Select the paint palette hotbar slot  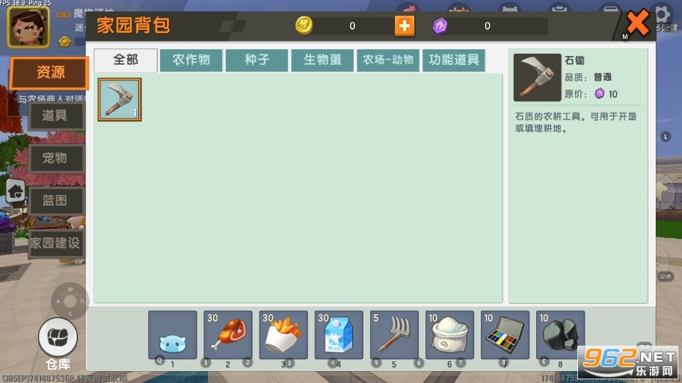pos(505,335)
